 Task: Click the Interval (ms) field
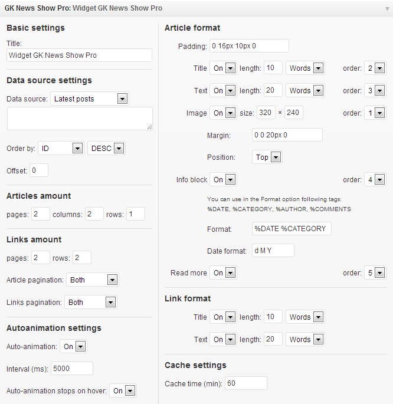tap(72, 369)
